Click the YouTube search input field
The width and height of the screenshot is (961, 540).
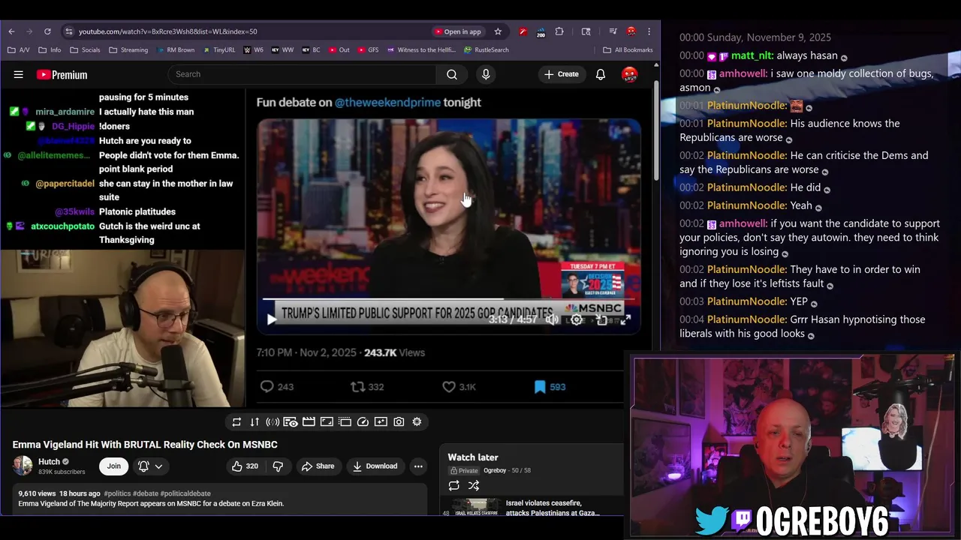tap(302, 74)
